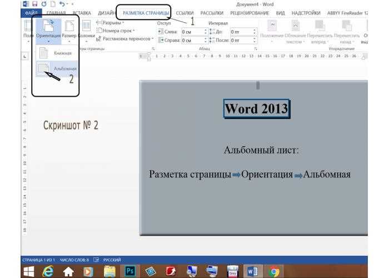
Task: Click the Word 2013 heading in the document
Action: 257,109
